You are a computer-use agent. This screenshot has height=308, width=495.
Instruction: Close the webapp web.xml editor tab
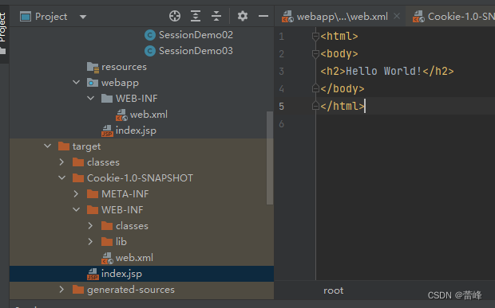click(397, 16)
